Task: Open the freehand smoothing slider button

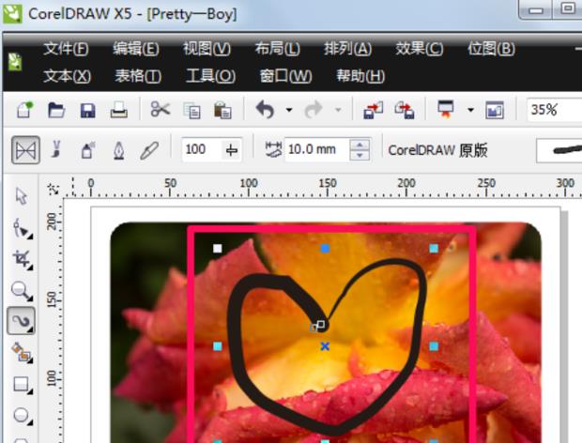Action: point(232,150)
